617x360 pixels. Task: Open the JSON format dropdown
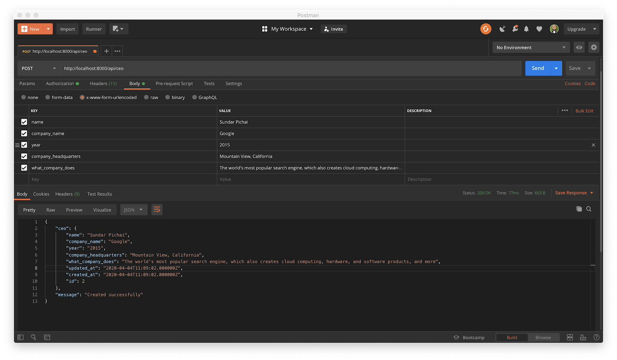click(133, 210)
